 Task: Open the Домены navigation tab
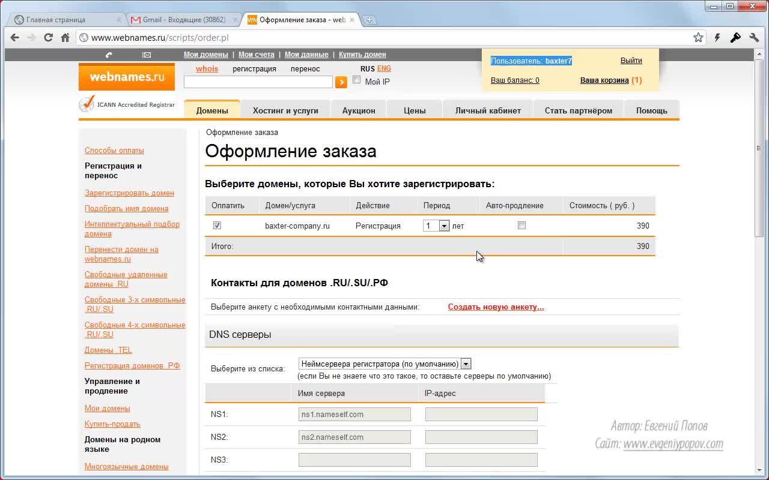point(212,110)
